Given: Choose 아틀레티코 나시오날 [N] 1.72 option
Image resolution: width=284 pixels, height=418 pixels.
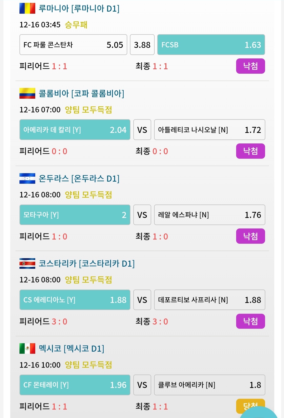Looking at the screenshot, I should pos(210,130).
